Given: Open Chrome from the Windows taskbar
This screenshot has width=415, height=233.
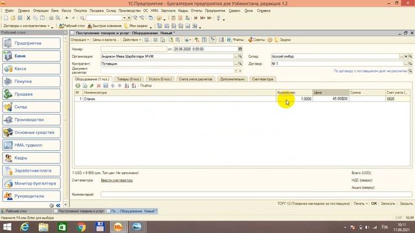Looking at the screenshot, I should [81, 227].
